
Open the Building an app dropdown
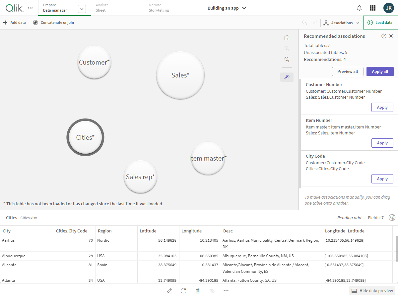(x=227, y=8)
